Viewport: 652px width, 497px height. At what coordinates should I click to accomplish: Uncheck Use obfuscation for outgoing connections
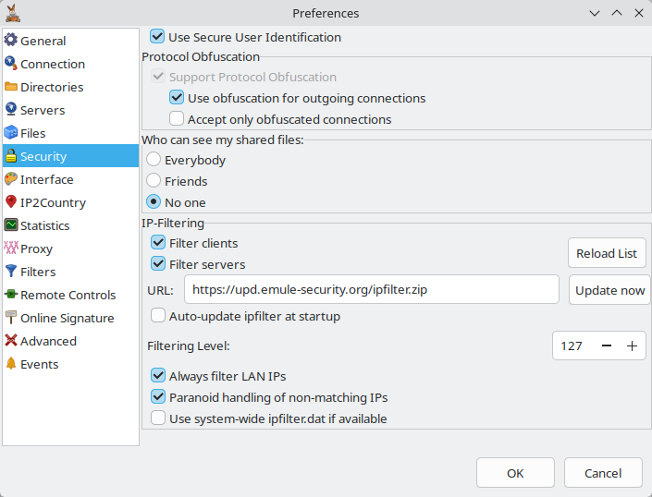pyautogui.click(x=177, y=98)
